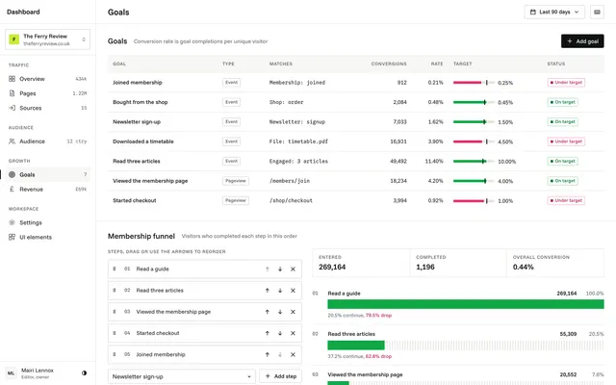Click Conversions column header
Screen dimensions: 616x385
tap(389, 64)
